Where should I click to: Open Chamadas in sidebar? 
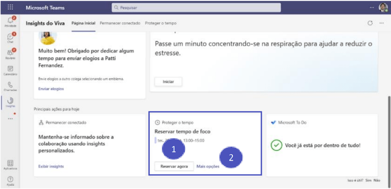(x=10, y=86)
